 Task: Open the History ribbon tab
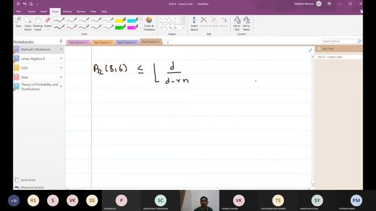coord(68,12)
